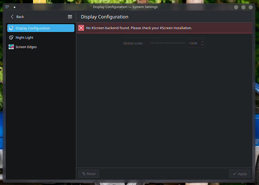
Task: Click the "No KScreen backend found" message text
Action: 139,28
